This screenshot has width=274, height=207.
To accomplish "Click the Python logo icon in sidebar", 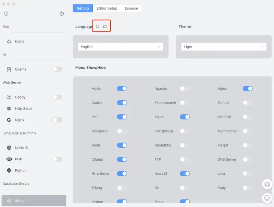I will click(9, 171).
